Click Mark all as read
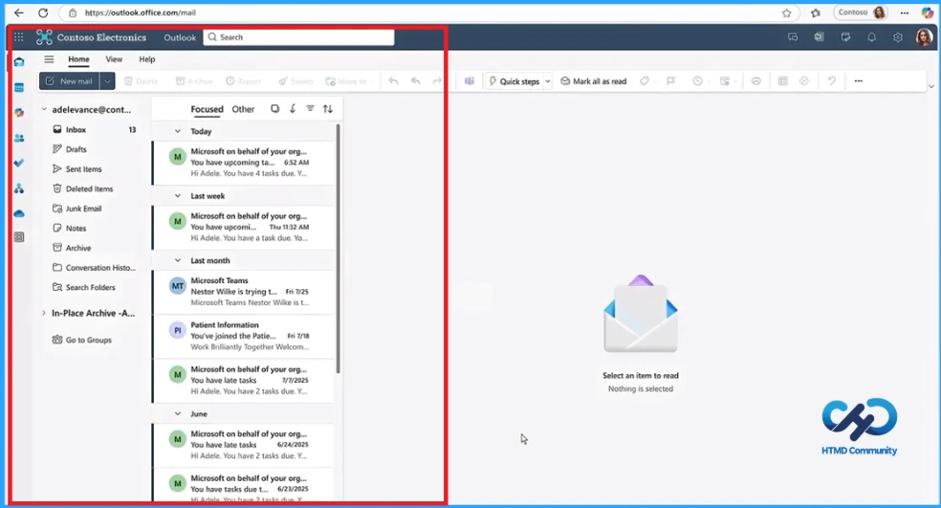 point(594,81)
